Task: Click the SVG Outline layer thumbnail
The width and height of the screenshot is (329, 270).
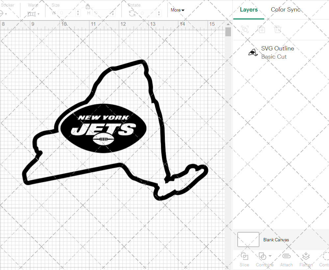Action: [253, 52]
